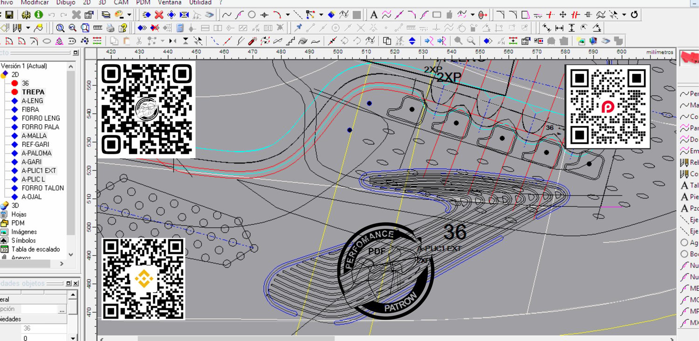Select the TREPA tree item
Image resolution: width=699 pixels, height=341 pixels.
click(33, 92)
